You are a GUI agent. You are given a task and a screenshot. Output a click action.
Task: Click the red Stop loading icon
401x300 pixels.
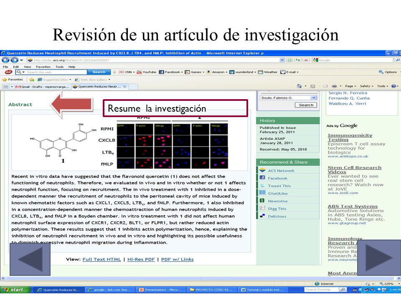[306, 60]
